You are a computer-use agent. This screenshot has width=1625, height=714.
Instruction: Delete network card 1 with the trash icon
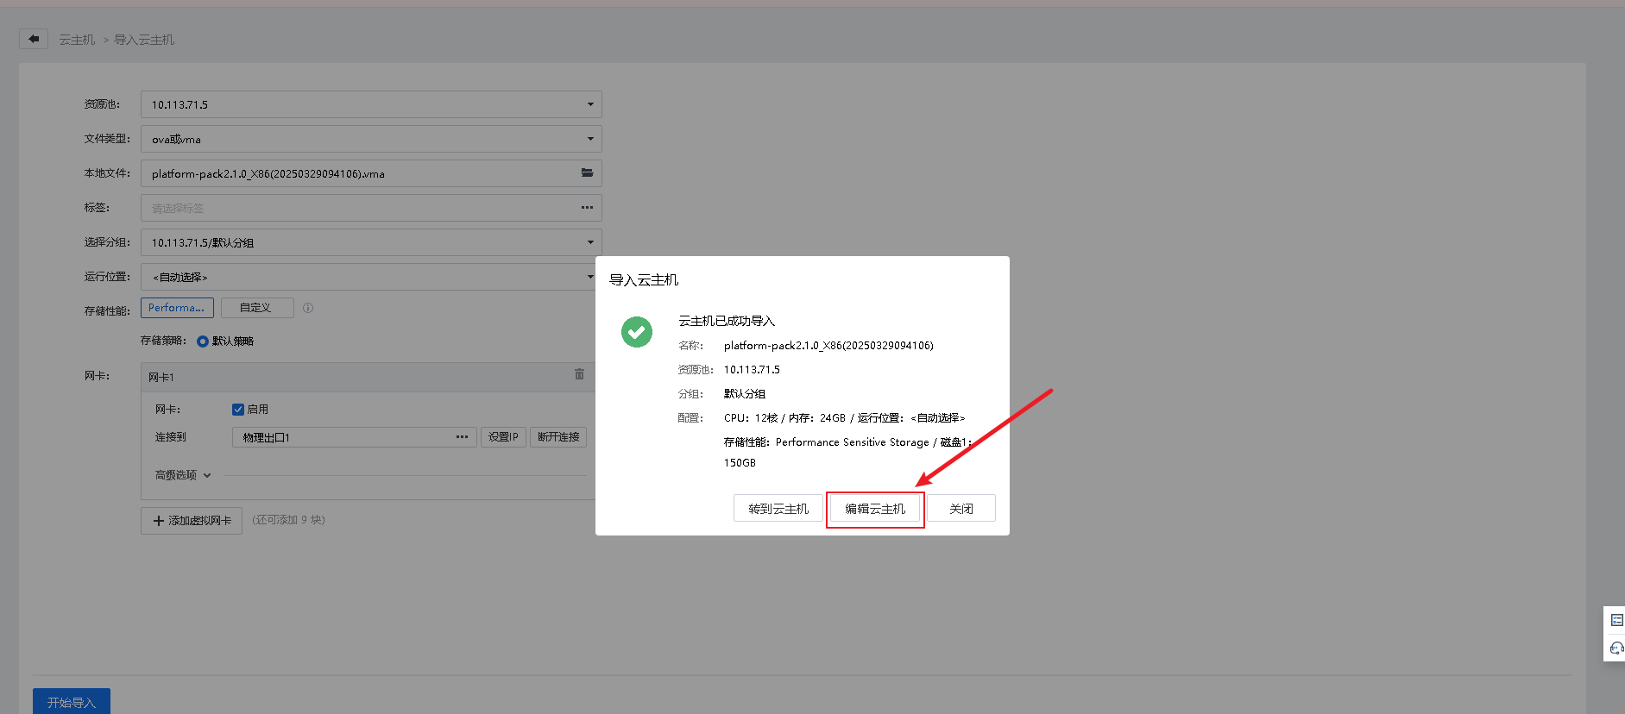(x=579, y=374)
